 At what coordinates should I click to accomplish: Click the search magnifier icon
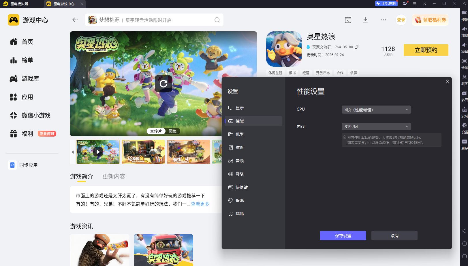click(217, 20)
